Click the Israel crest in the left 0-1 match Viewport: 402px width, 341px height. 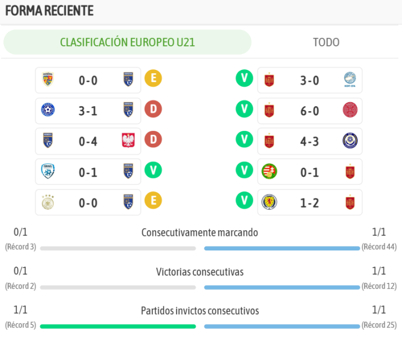(x=48, y=172)
